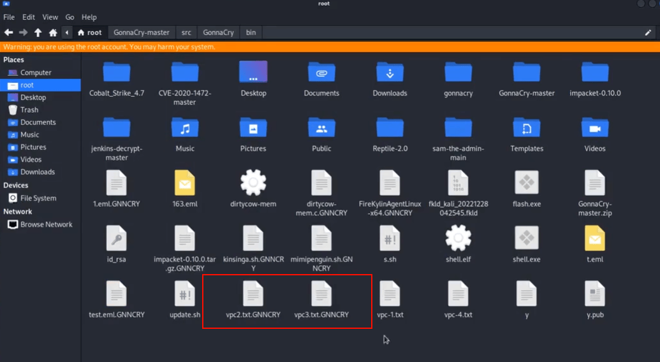The width and height of the screenshot is (660, 362).
Task: Select the s.sh script file icon
Action: (390, 238)
